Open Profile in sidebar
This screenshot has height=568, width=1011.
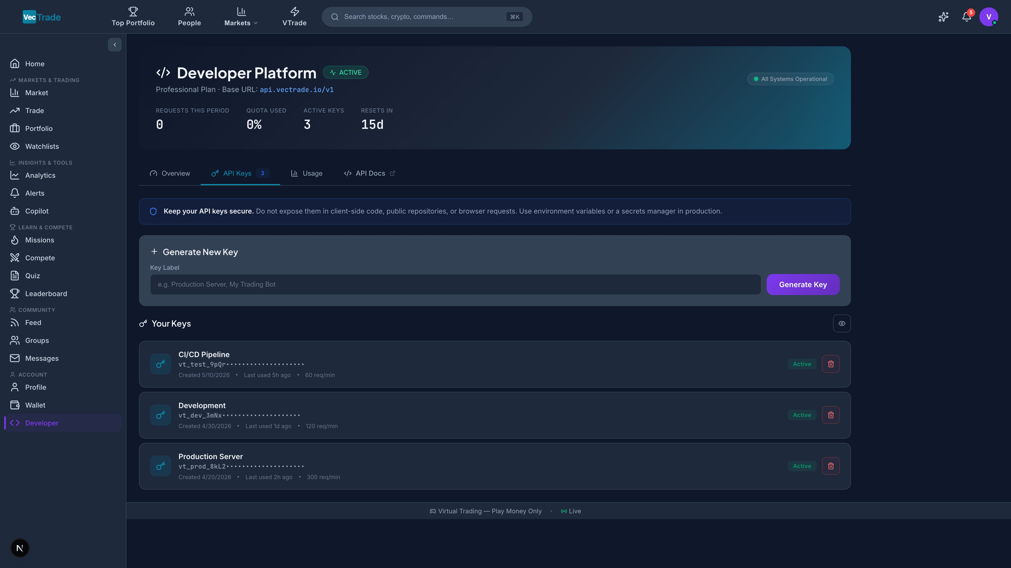coord(63,387)
